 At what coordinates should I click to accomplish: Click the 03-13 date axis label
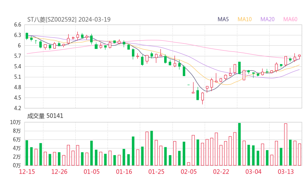tap(286, 172)
